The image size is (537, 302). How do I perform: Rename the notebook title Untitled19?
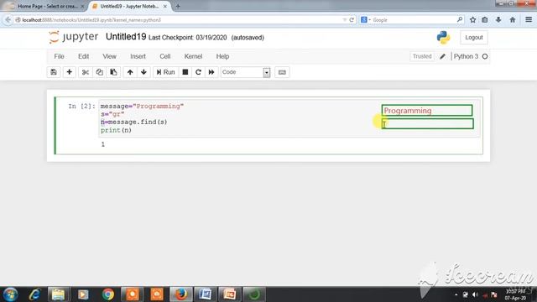tap(126, 37)
